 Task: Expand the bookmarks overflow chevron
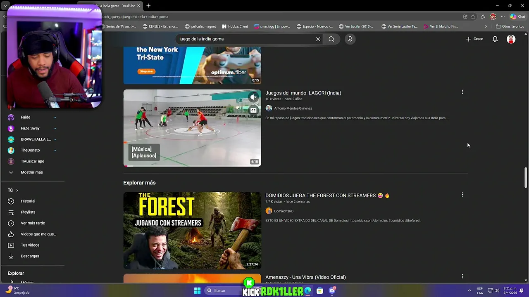click(x=486, y=26)
